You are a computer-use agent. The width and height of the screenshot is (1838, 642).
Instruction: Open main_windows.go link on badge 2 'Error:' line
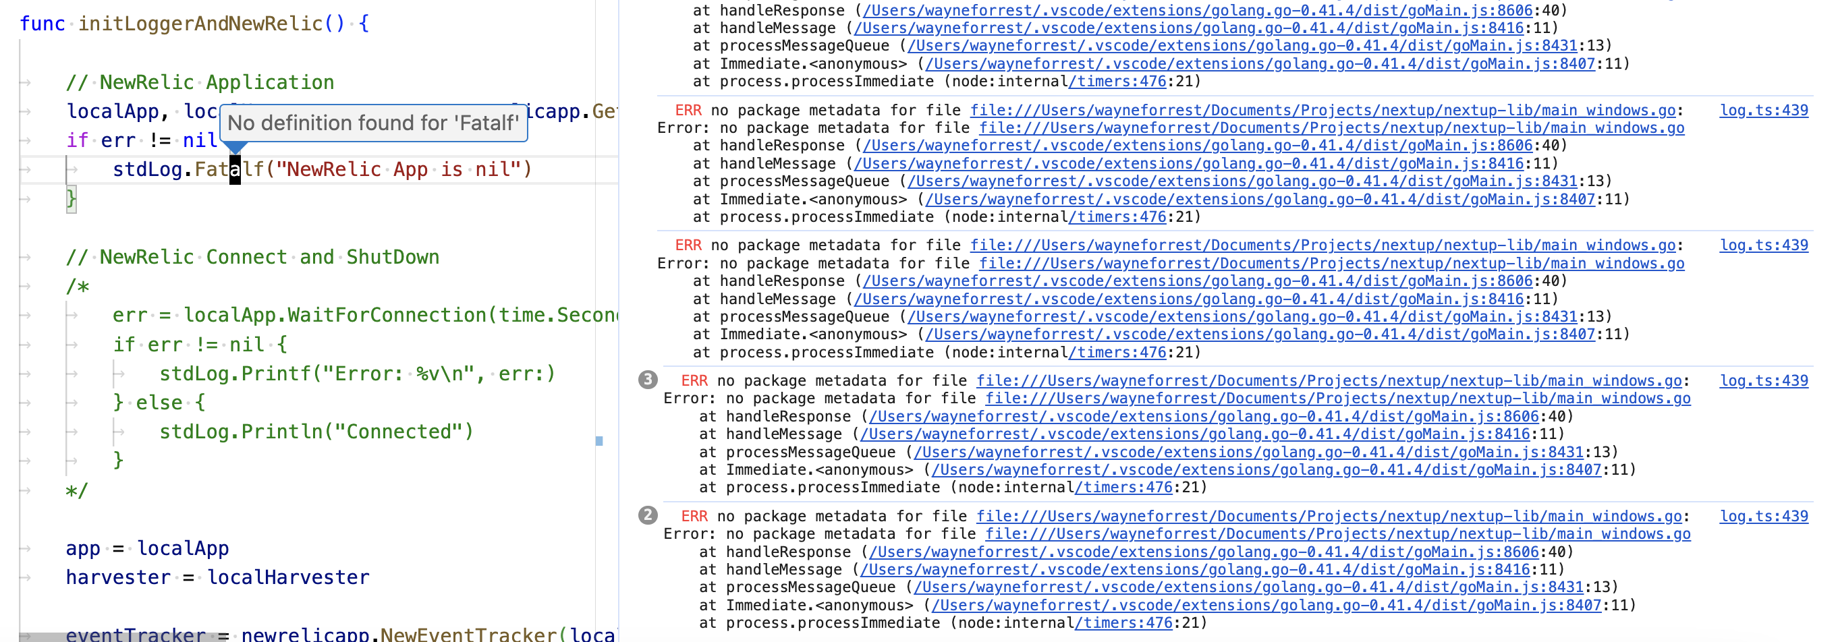tap(1338, 533)
